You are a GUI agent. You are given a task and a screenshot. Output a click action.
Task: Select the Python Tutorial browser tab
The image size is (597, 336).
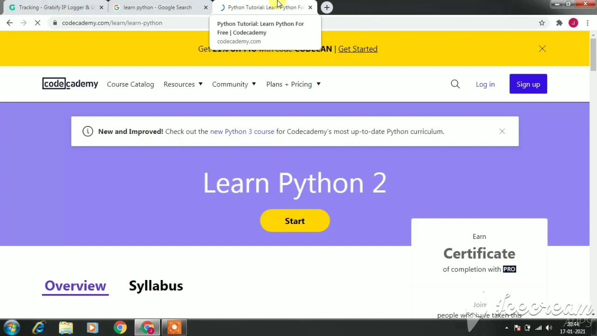[265, 7]
